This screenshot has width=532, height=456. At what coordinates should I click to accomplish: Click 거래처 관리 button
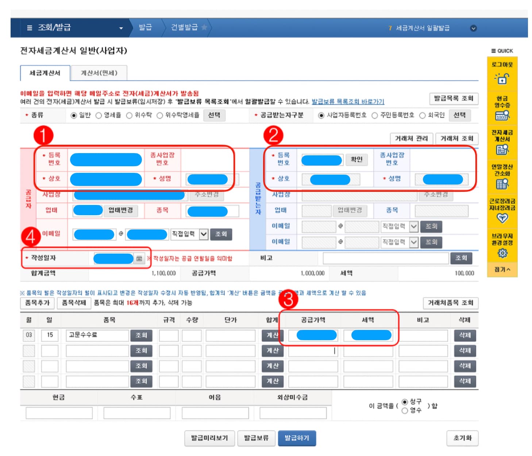tap(411, 138)
